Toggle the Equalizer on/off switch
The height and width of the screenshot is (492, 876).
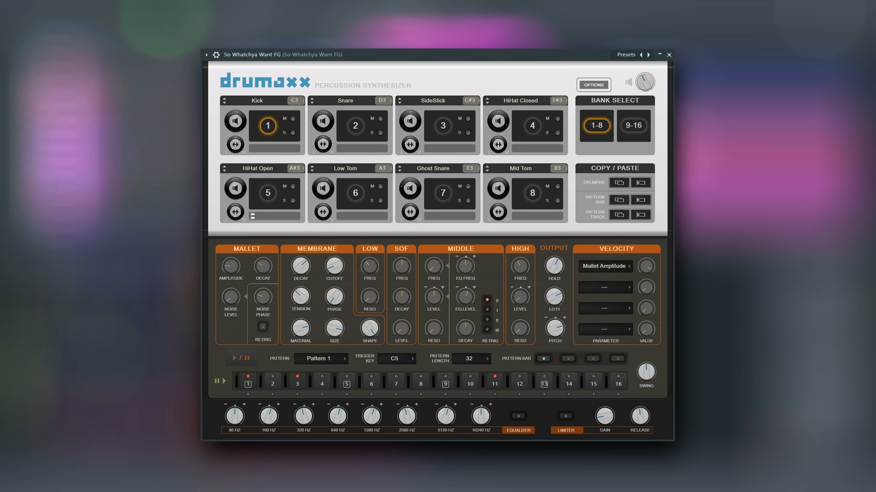pyautogui.click(x=518, y=416)
